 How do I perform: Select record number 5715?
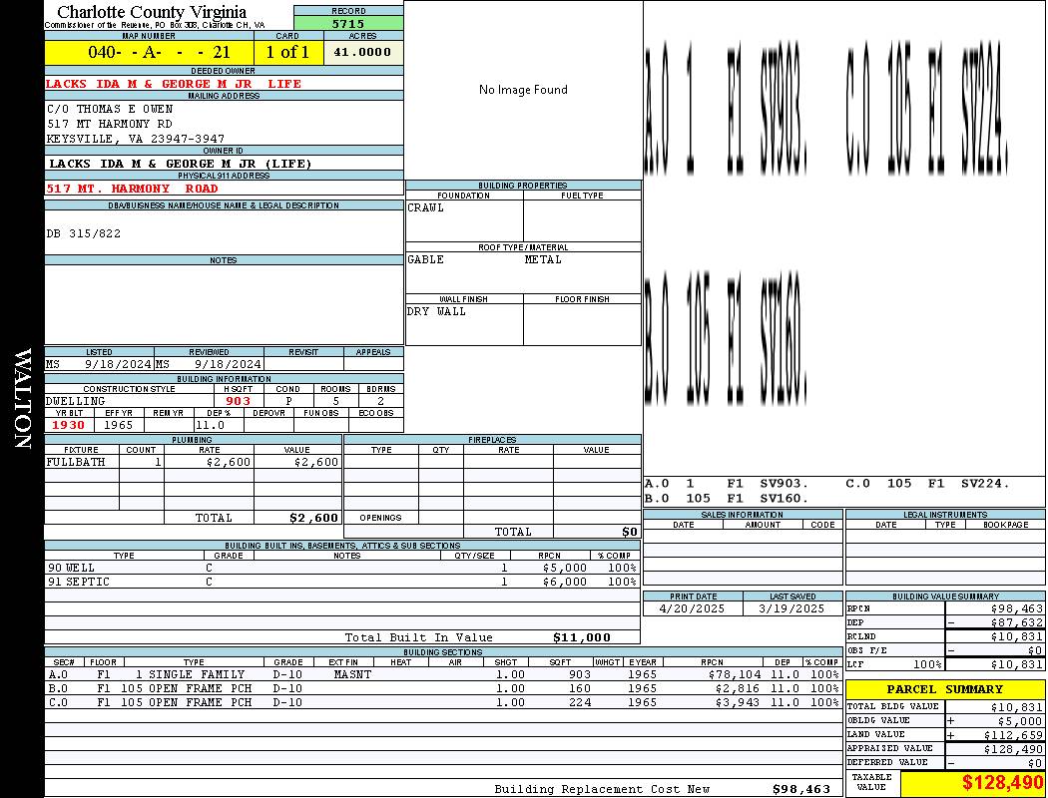coord(348,23)
